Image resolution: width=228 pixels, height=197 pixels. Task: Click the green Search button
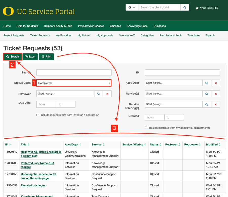pos(13,57)
